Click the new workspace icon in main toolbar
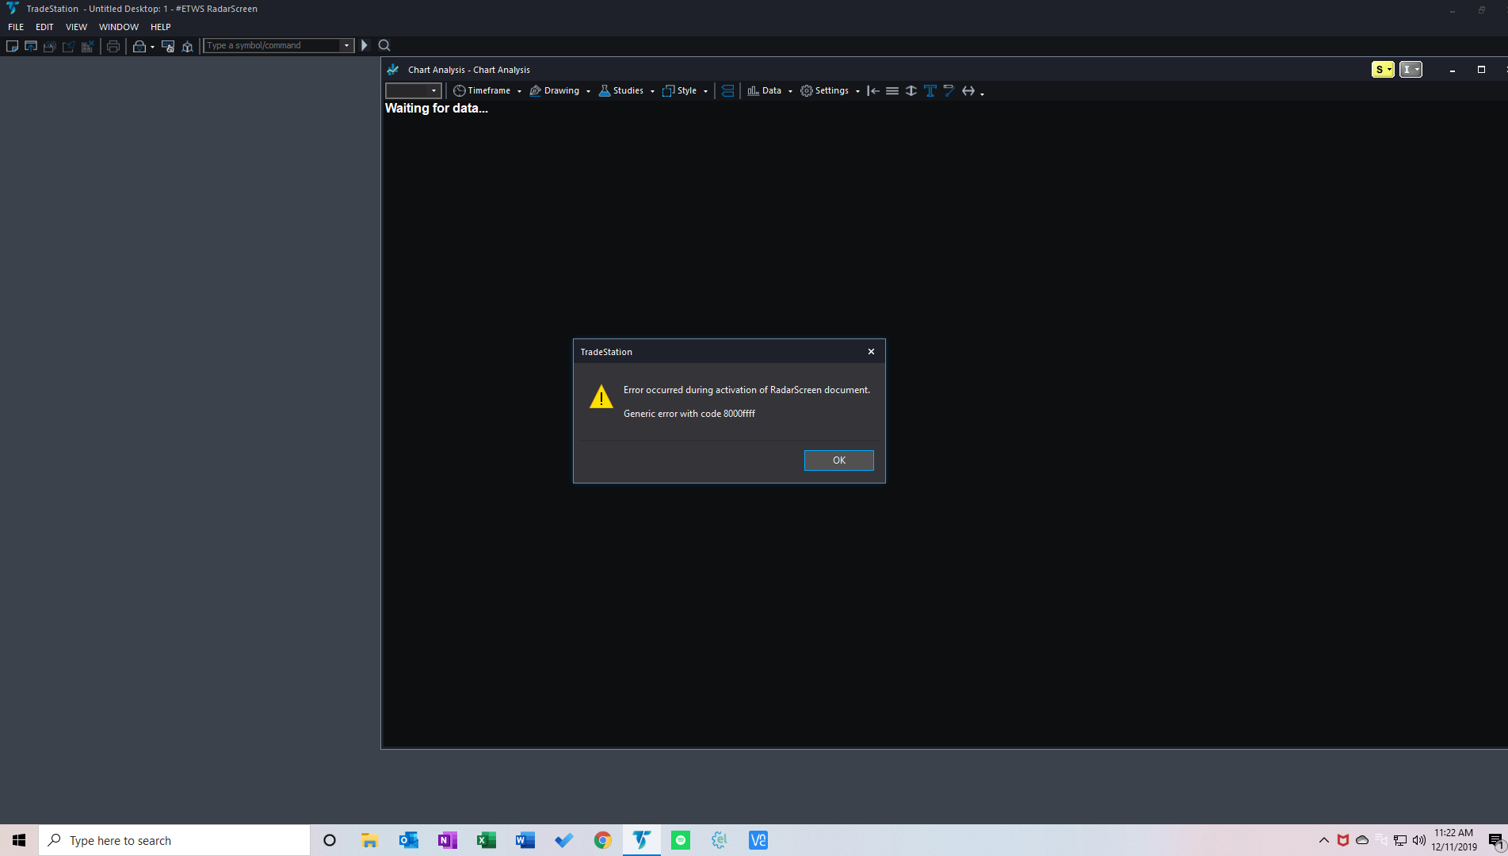1508x856 pixels. (12, 46)
